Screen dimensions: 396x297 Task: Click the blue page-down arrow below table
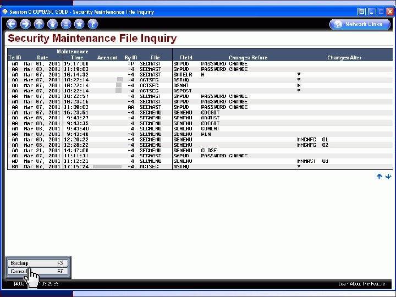(x=388, y=177)
